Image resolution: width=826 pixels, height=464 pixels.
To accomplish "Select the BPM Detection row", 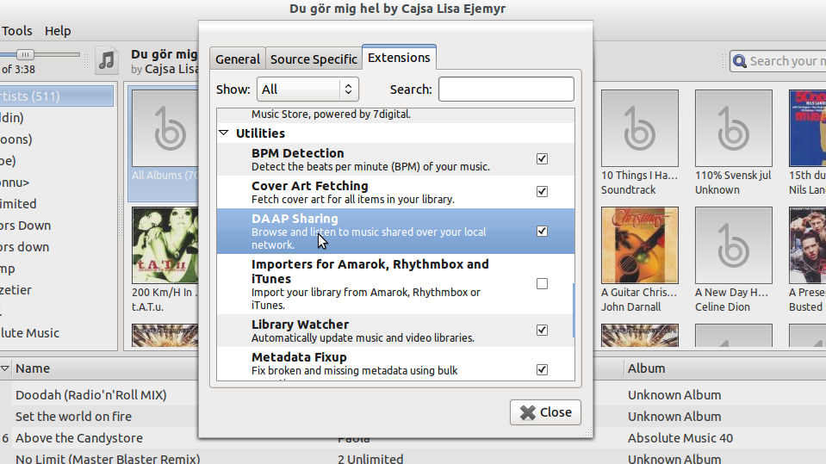I will click(395, 159).
